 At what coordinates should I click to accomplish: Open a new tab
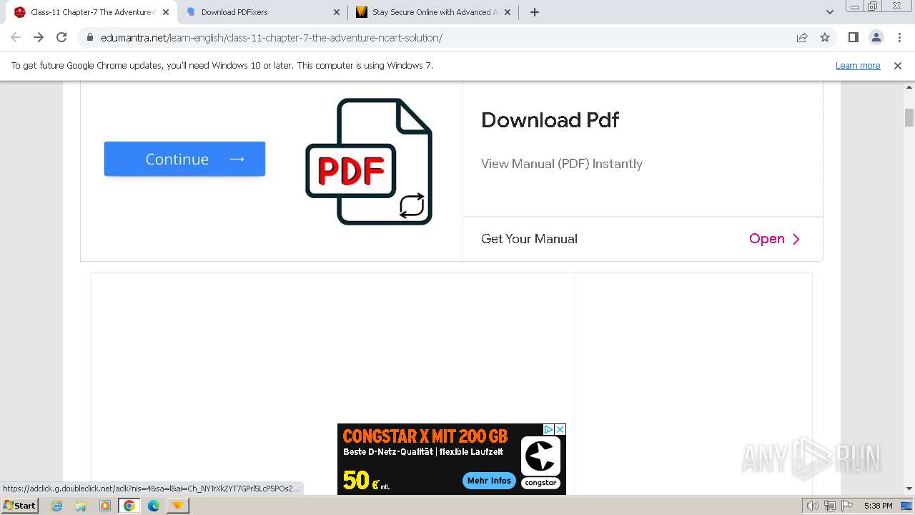pos(535,12)
